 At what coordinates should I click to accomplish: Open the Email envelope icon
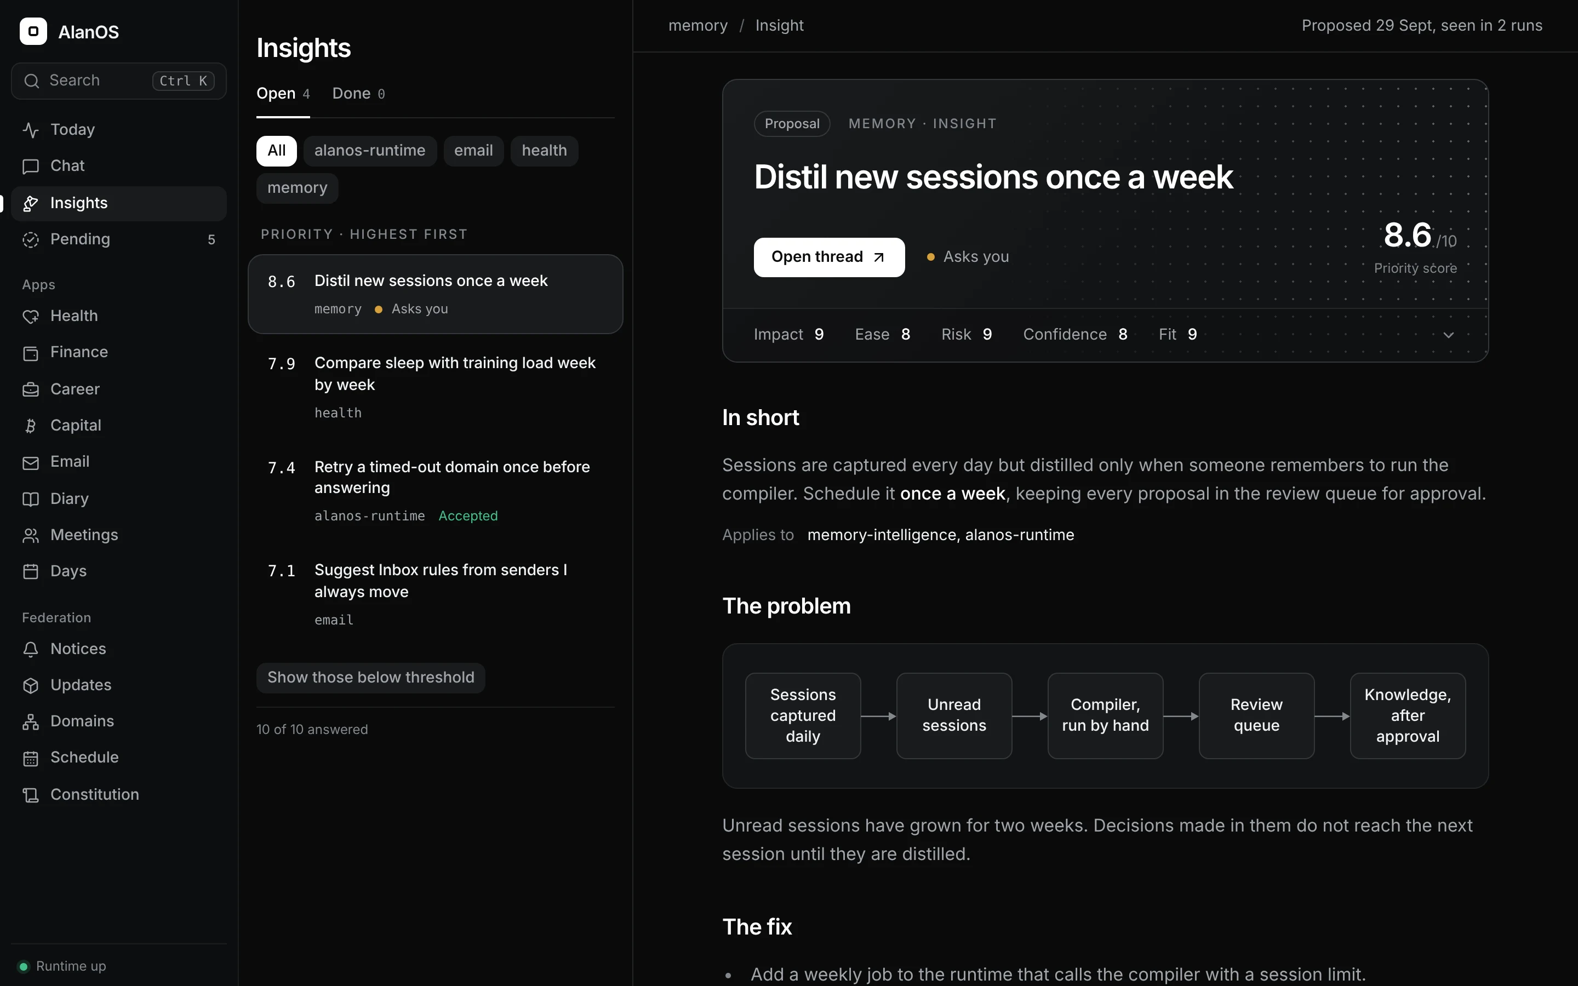pos(31,462)
